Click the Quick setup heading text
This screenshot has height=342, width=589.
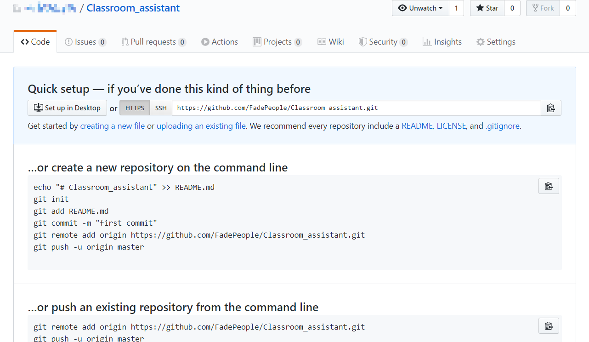coord(169,89)
